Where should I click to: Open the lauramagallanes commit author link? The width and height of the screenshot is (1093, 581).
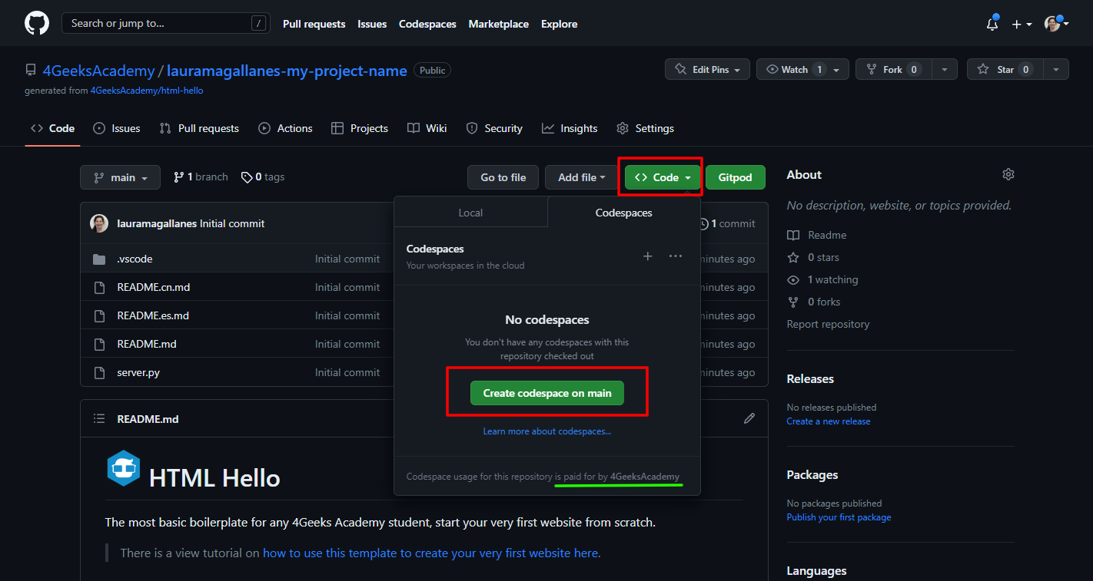[157, 223]
